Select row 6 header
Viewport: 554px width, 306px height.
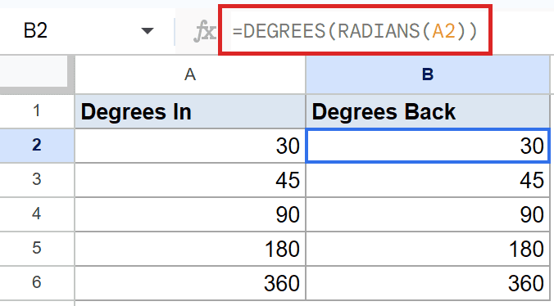pyautogui.click(x=37, y=282)
